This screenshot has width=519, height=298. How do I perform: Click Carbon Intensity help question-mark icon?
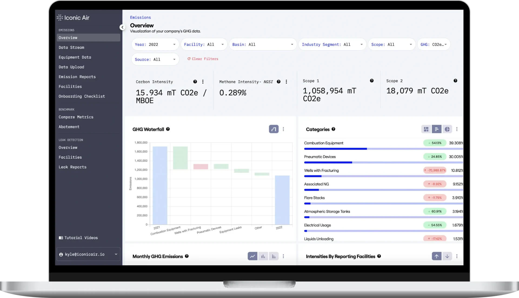point(195,82)
